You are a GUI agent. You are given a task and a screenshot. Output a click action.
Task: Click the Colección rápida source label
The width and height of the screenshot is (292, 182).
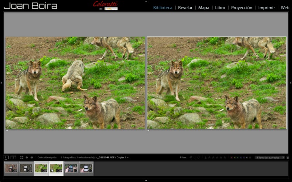pyautogui.click(x=47, y=157)
